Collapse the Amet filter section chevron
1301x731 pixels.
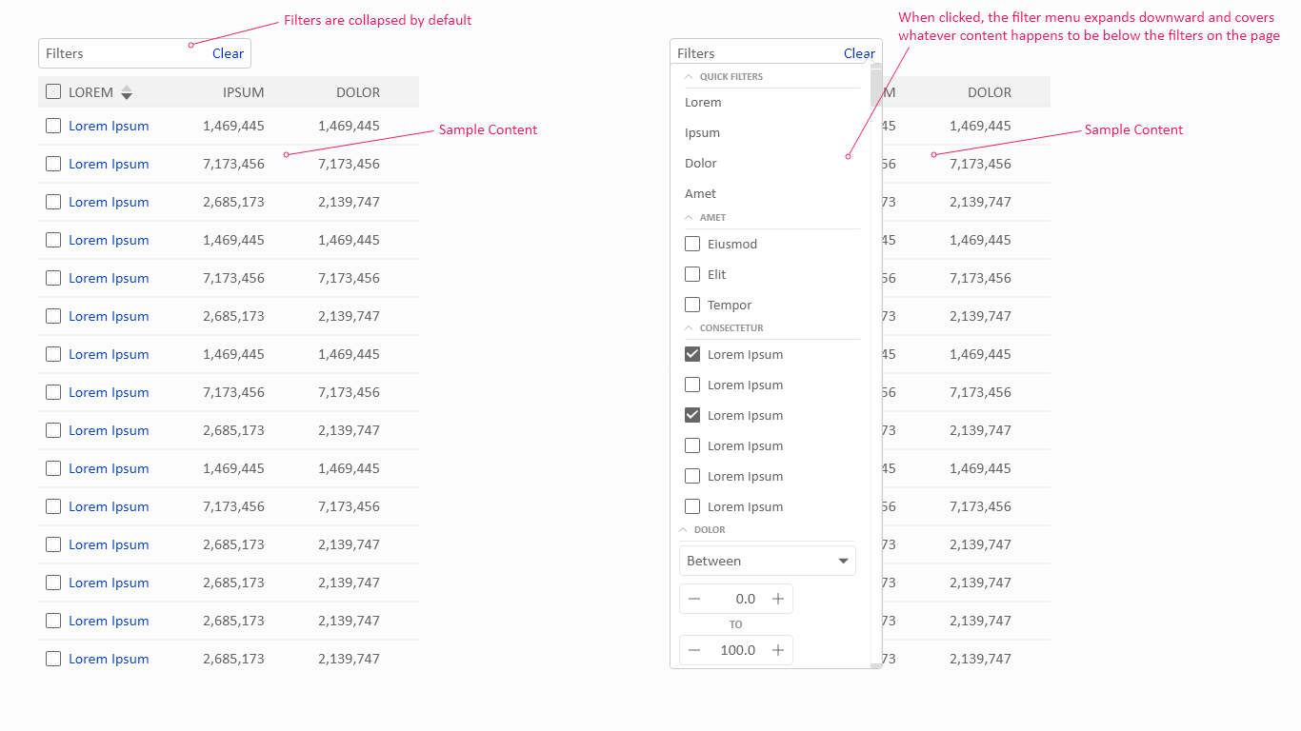pyautogui.click(x=689, y=217)
